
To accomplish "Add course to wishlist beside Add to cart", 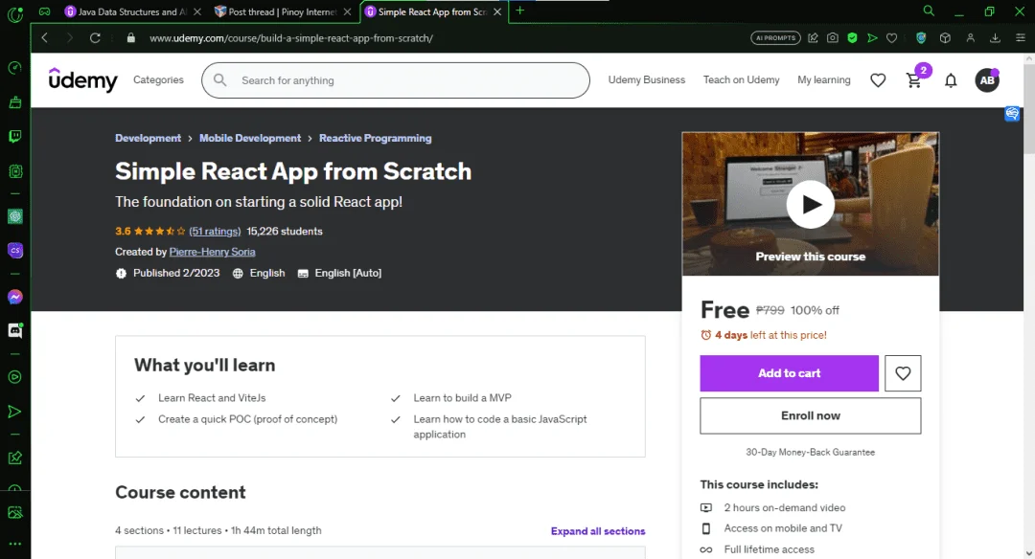I will [x=903, y=373].
